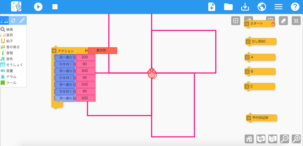Run the project with the play button
Image resolution: width=303 pixels, height=146 pixels.
(x=38, y=7)
